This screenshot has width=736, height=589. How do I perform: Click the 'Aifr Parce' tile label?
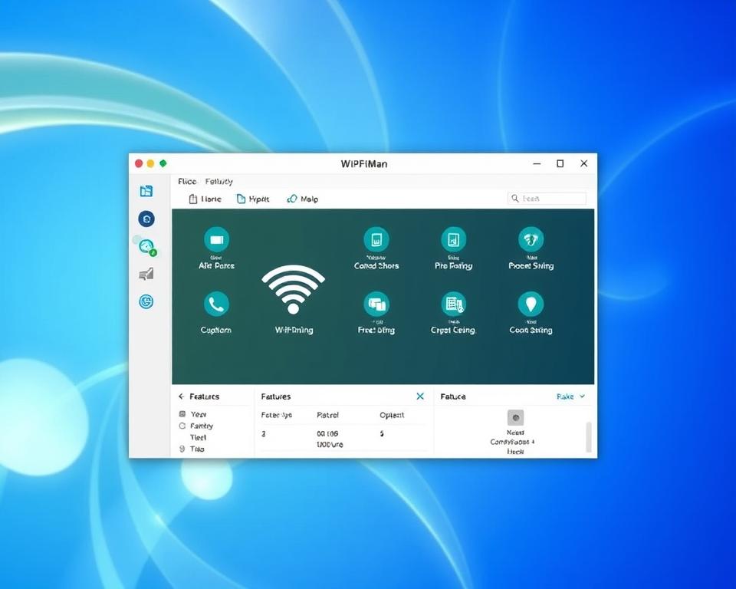tap(216, 266)
